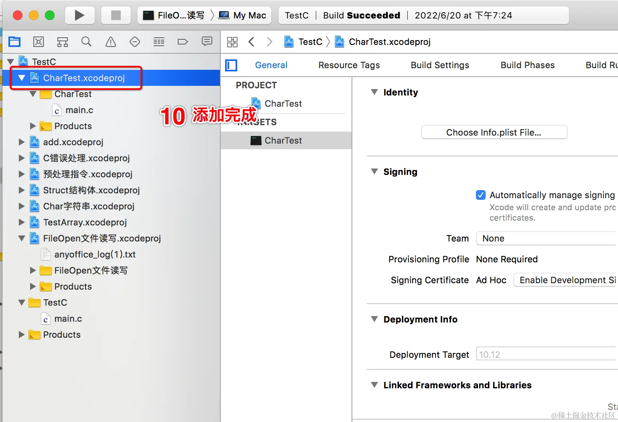Go back in editor history
Viewport: 618px width, 422px height.
251,42
